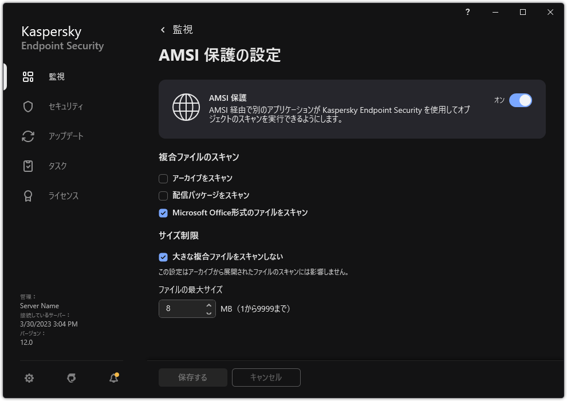
Task: Turn off the AMSI 保護 toggle
Action: click(x=521, y=100)
